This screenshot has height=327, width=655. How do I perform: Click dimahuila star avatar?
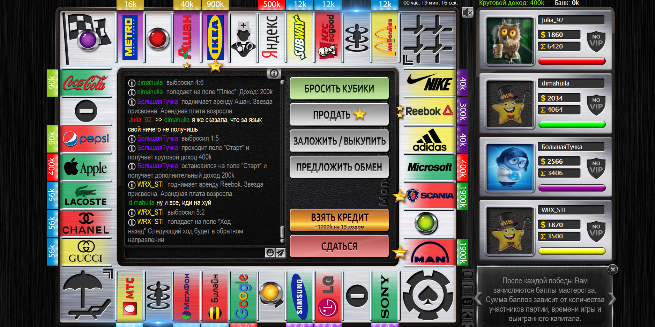510,104
